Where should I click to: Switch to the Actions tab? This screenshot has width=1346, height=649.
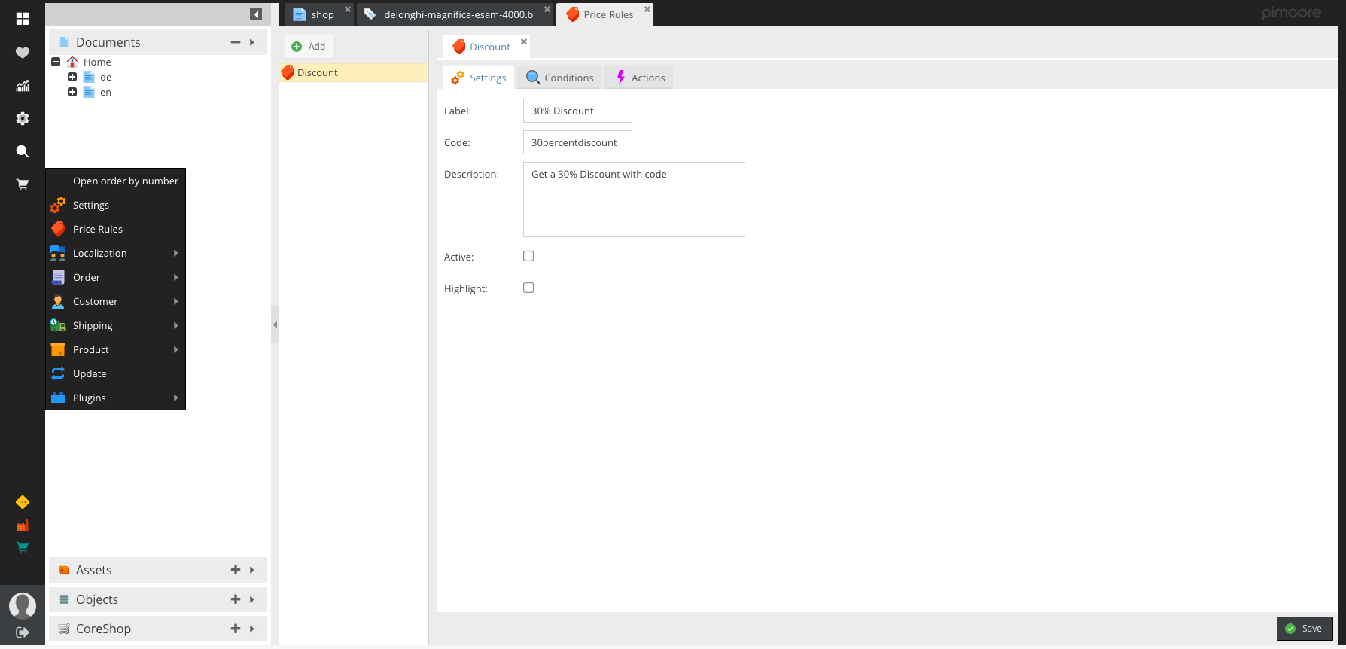640,78
